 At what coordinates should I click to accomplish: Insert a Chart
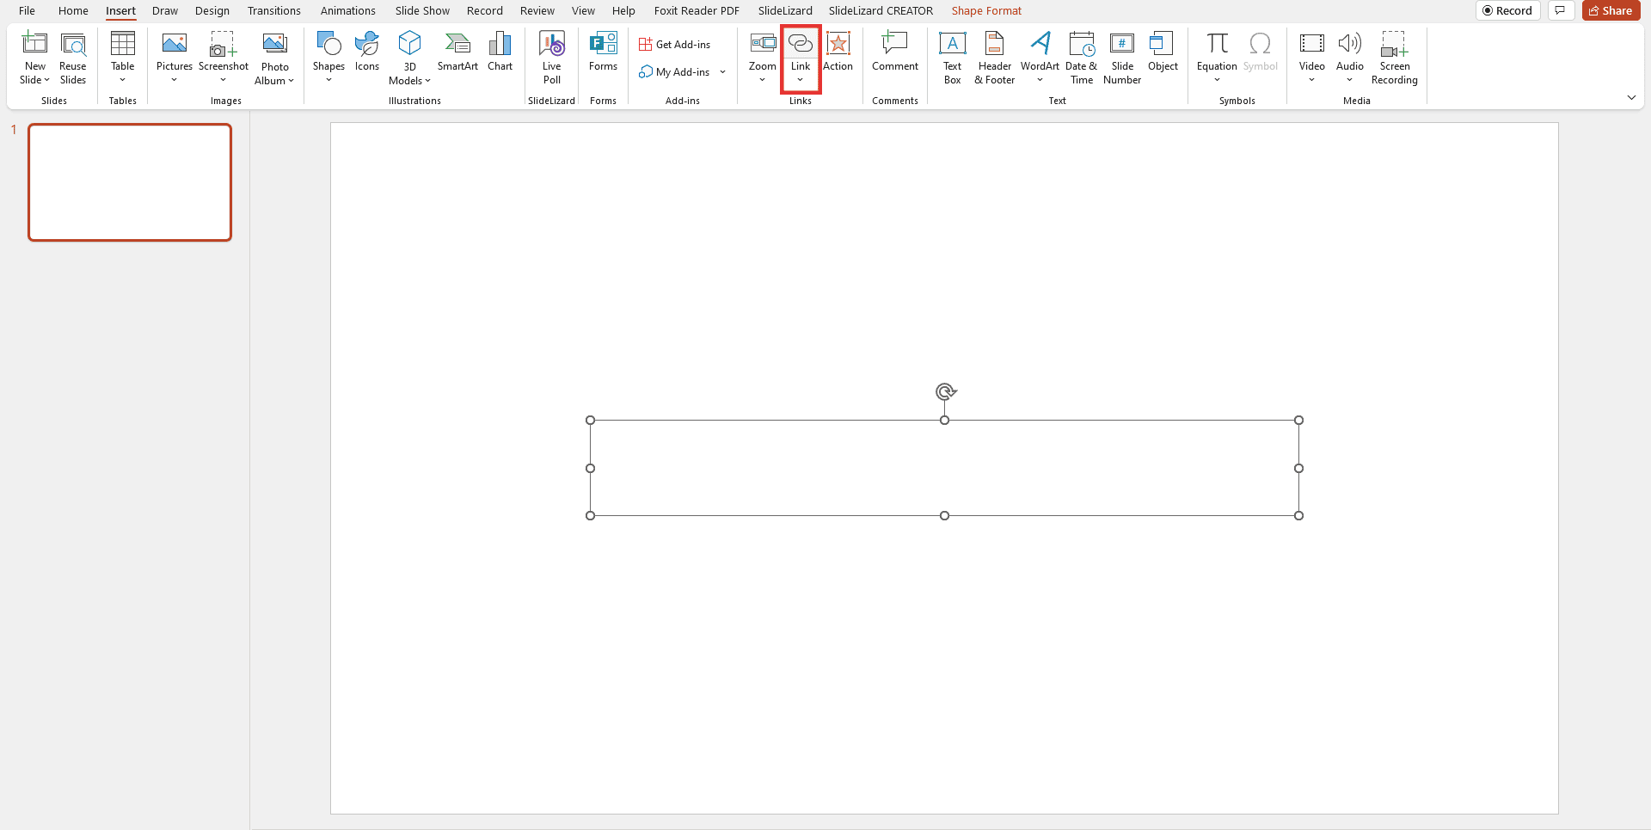pos(500,52)
